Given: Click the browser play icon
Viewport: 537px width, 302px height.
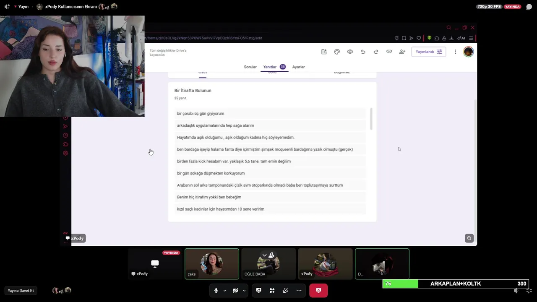Looking at the screenshot, I should [411, 38].
